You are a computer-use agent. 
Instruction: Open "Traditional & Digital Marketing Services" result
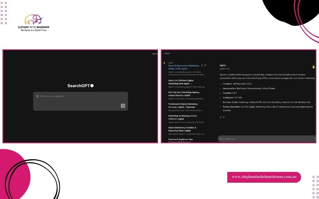(183, 105)
